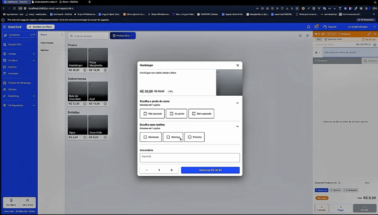Click the Serviço button
This screenshot has width=378, height=215.
(x=335, y=190)
